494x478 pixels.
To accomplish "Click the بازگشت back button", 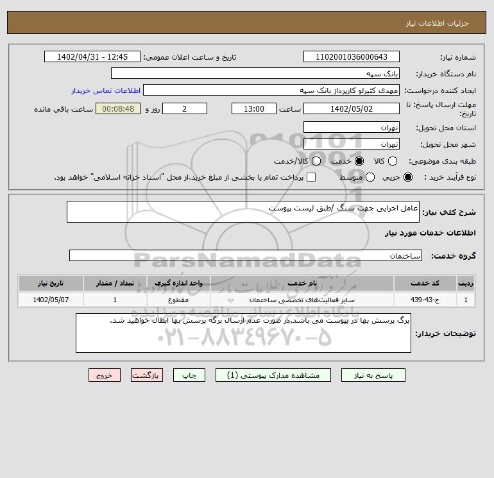I will pos(147,375).
